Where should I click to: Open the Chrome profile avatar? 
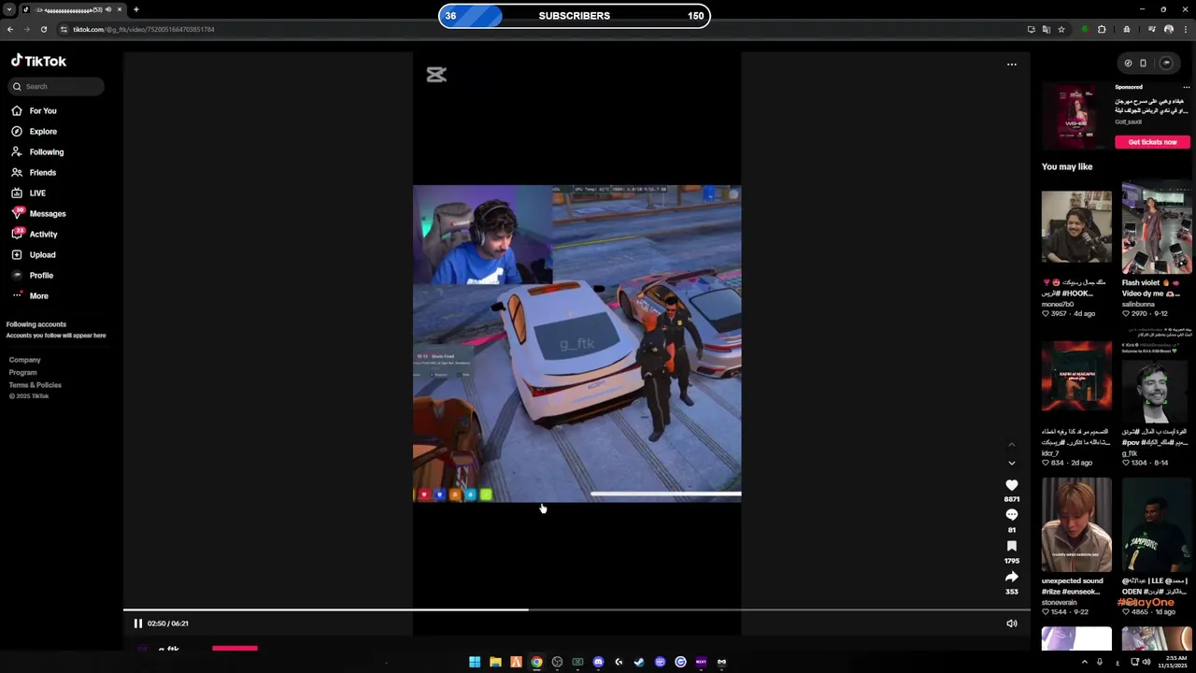pyautogui.click(x=1168, y=29)
